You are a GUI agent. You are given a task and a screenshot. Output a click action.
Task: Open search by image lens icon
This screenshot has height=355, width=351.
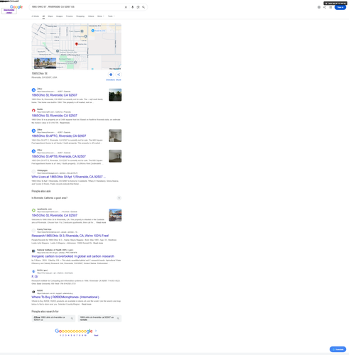pos(138,7)
